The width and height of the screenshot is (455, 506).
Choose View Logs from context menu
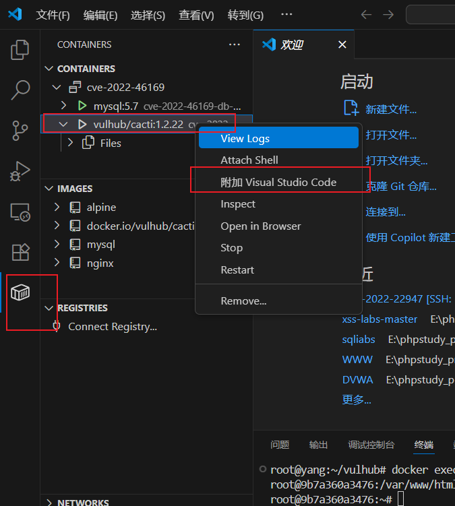[278, 138]
